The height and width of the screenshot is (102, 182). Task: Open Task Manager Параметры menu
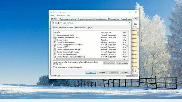tap(60, 16)
